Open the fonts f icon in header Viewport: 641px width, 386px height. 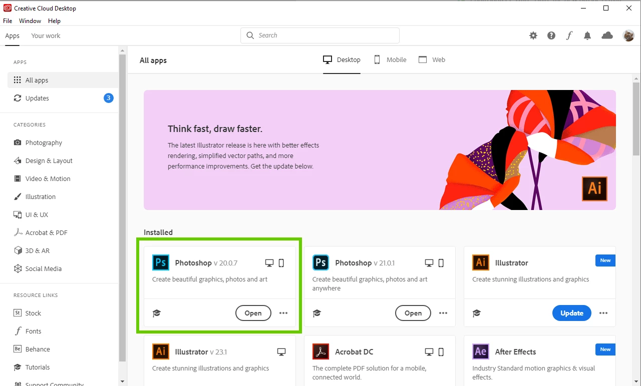pyautogui.click(x=569, y=35)
